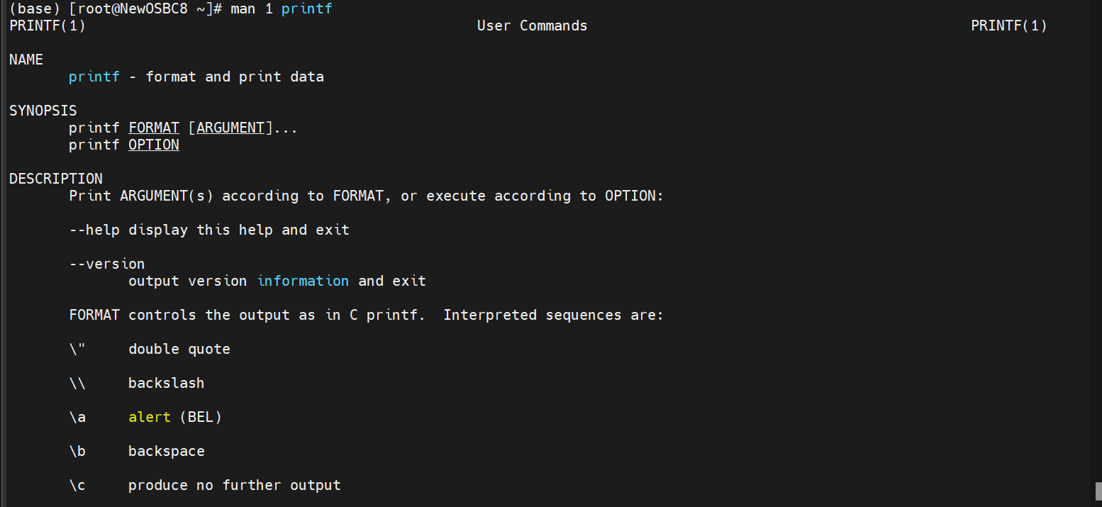Image resolution: width=1102 pixels, height=507 pixels.
Task: Click the top-left PRINTF(1) header
Action: tap(48, 26)
